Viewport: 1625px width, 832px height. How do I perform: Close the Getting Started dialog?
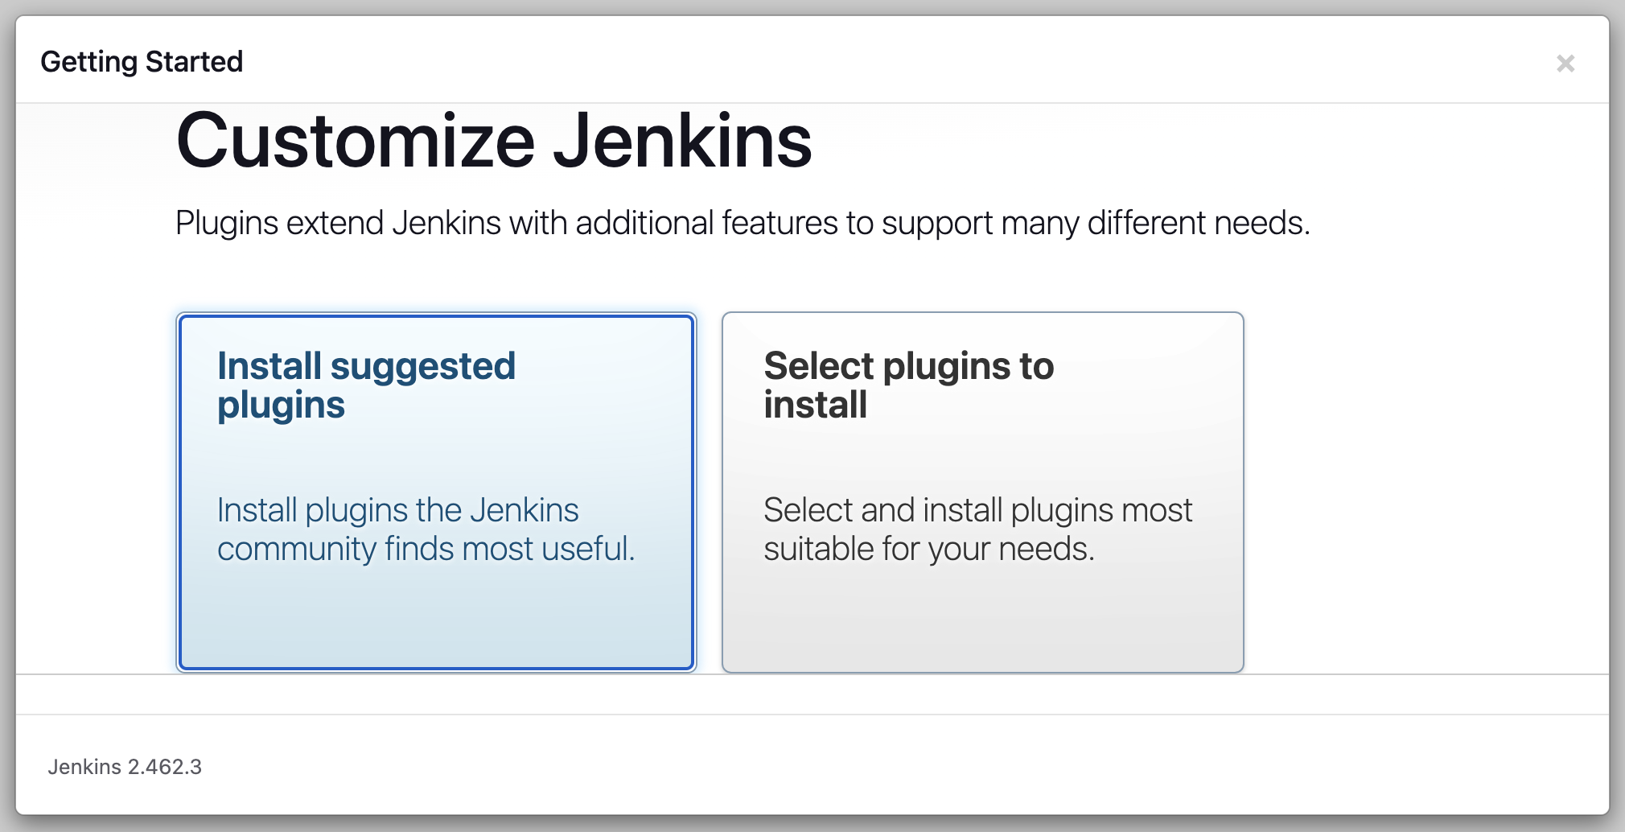1565,64
